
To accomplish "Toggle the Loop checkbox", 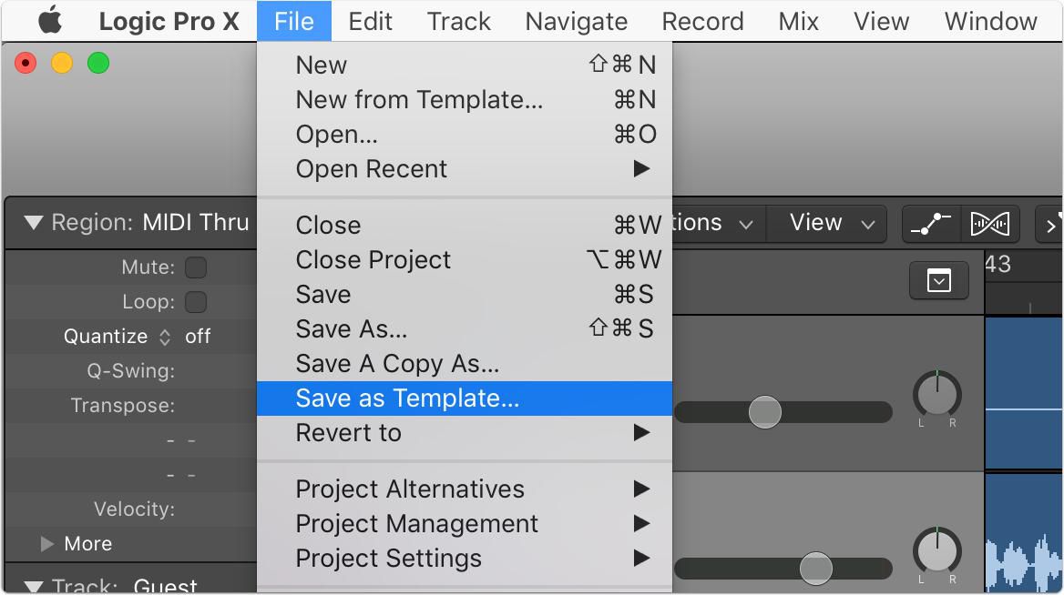I will [x=196, y=301].
